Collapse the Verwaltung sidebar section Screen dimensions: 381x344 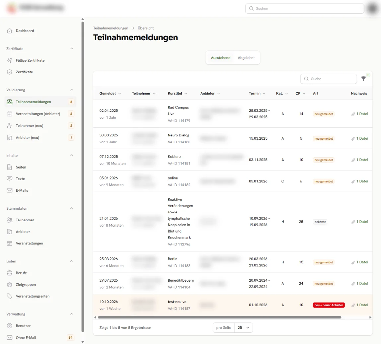[x=72, y=314]
